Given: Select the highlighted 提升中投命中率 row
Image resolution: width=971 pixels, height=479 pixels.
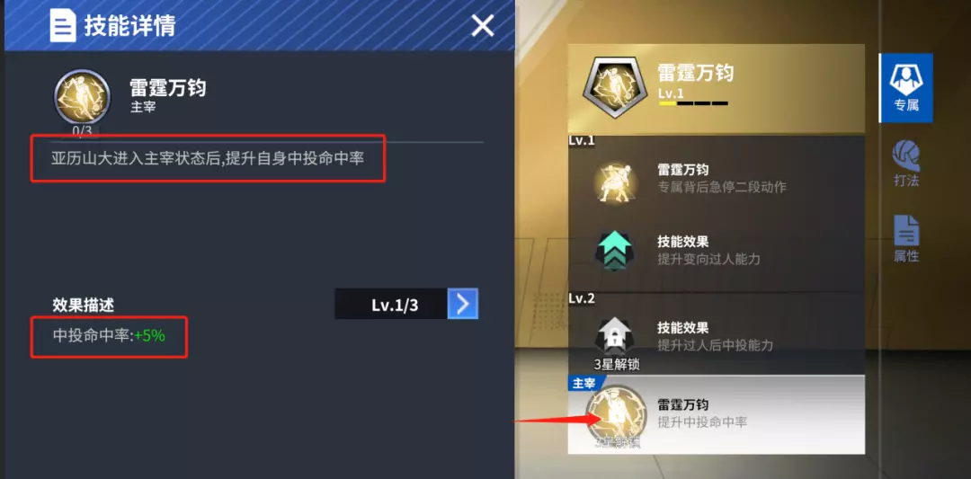Looking at the screenshot, I should coord(716,414).
